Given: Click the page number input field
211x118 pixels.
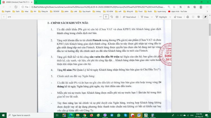Looking at the screenshot, I should click(4, 17).
